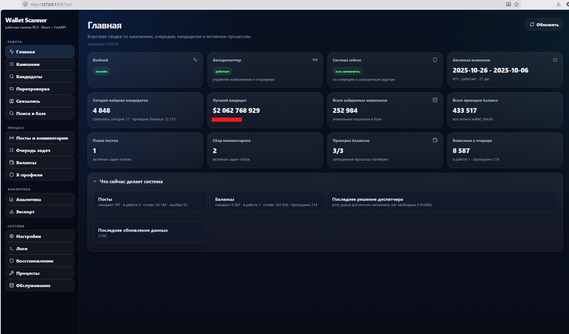Open the Экспорт page

tap(40, 211)
